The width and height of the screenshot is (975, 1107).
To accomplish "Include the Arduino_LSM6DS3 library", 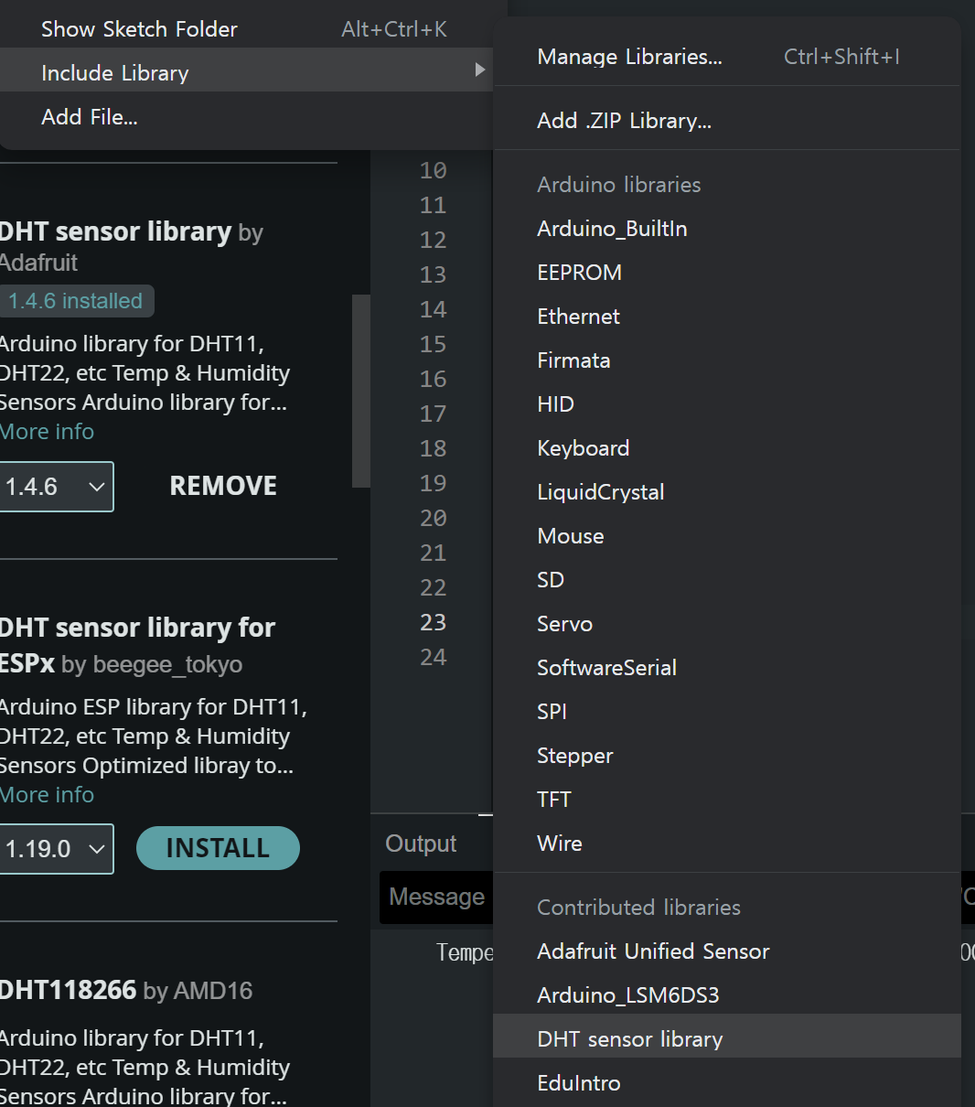I will [x=726, y=995].
